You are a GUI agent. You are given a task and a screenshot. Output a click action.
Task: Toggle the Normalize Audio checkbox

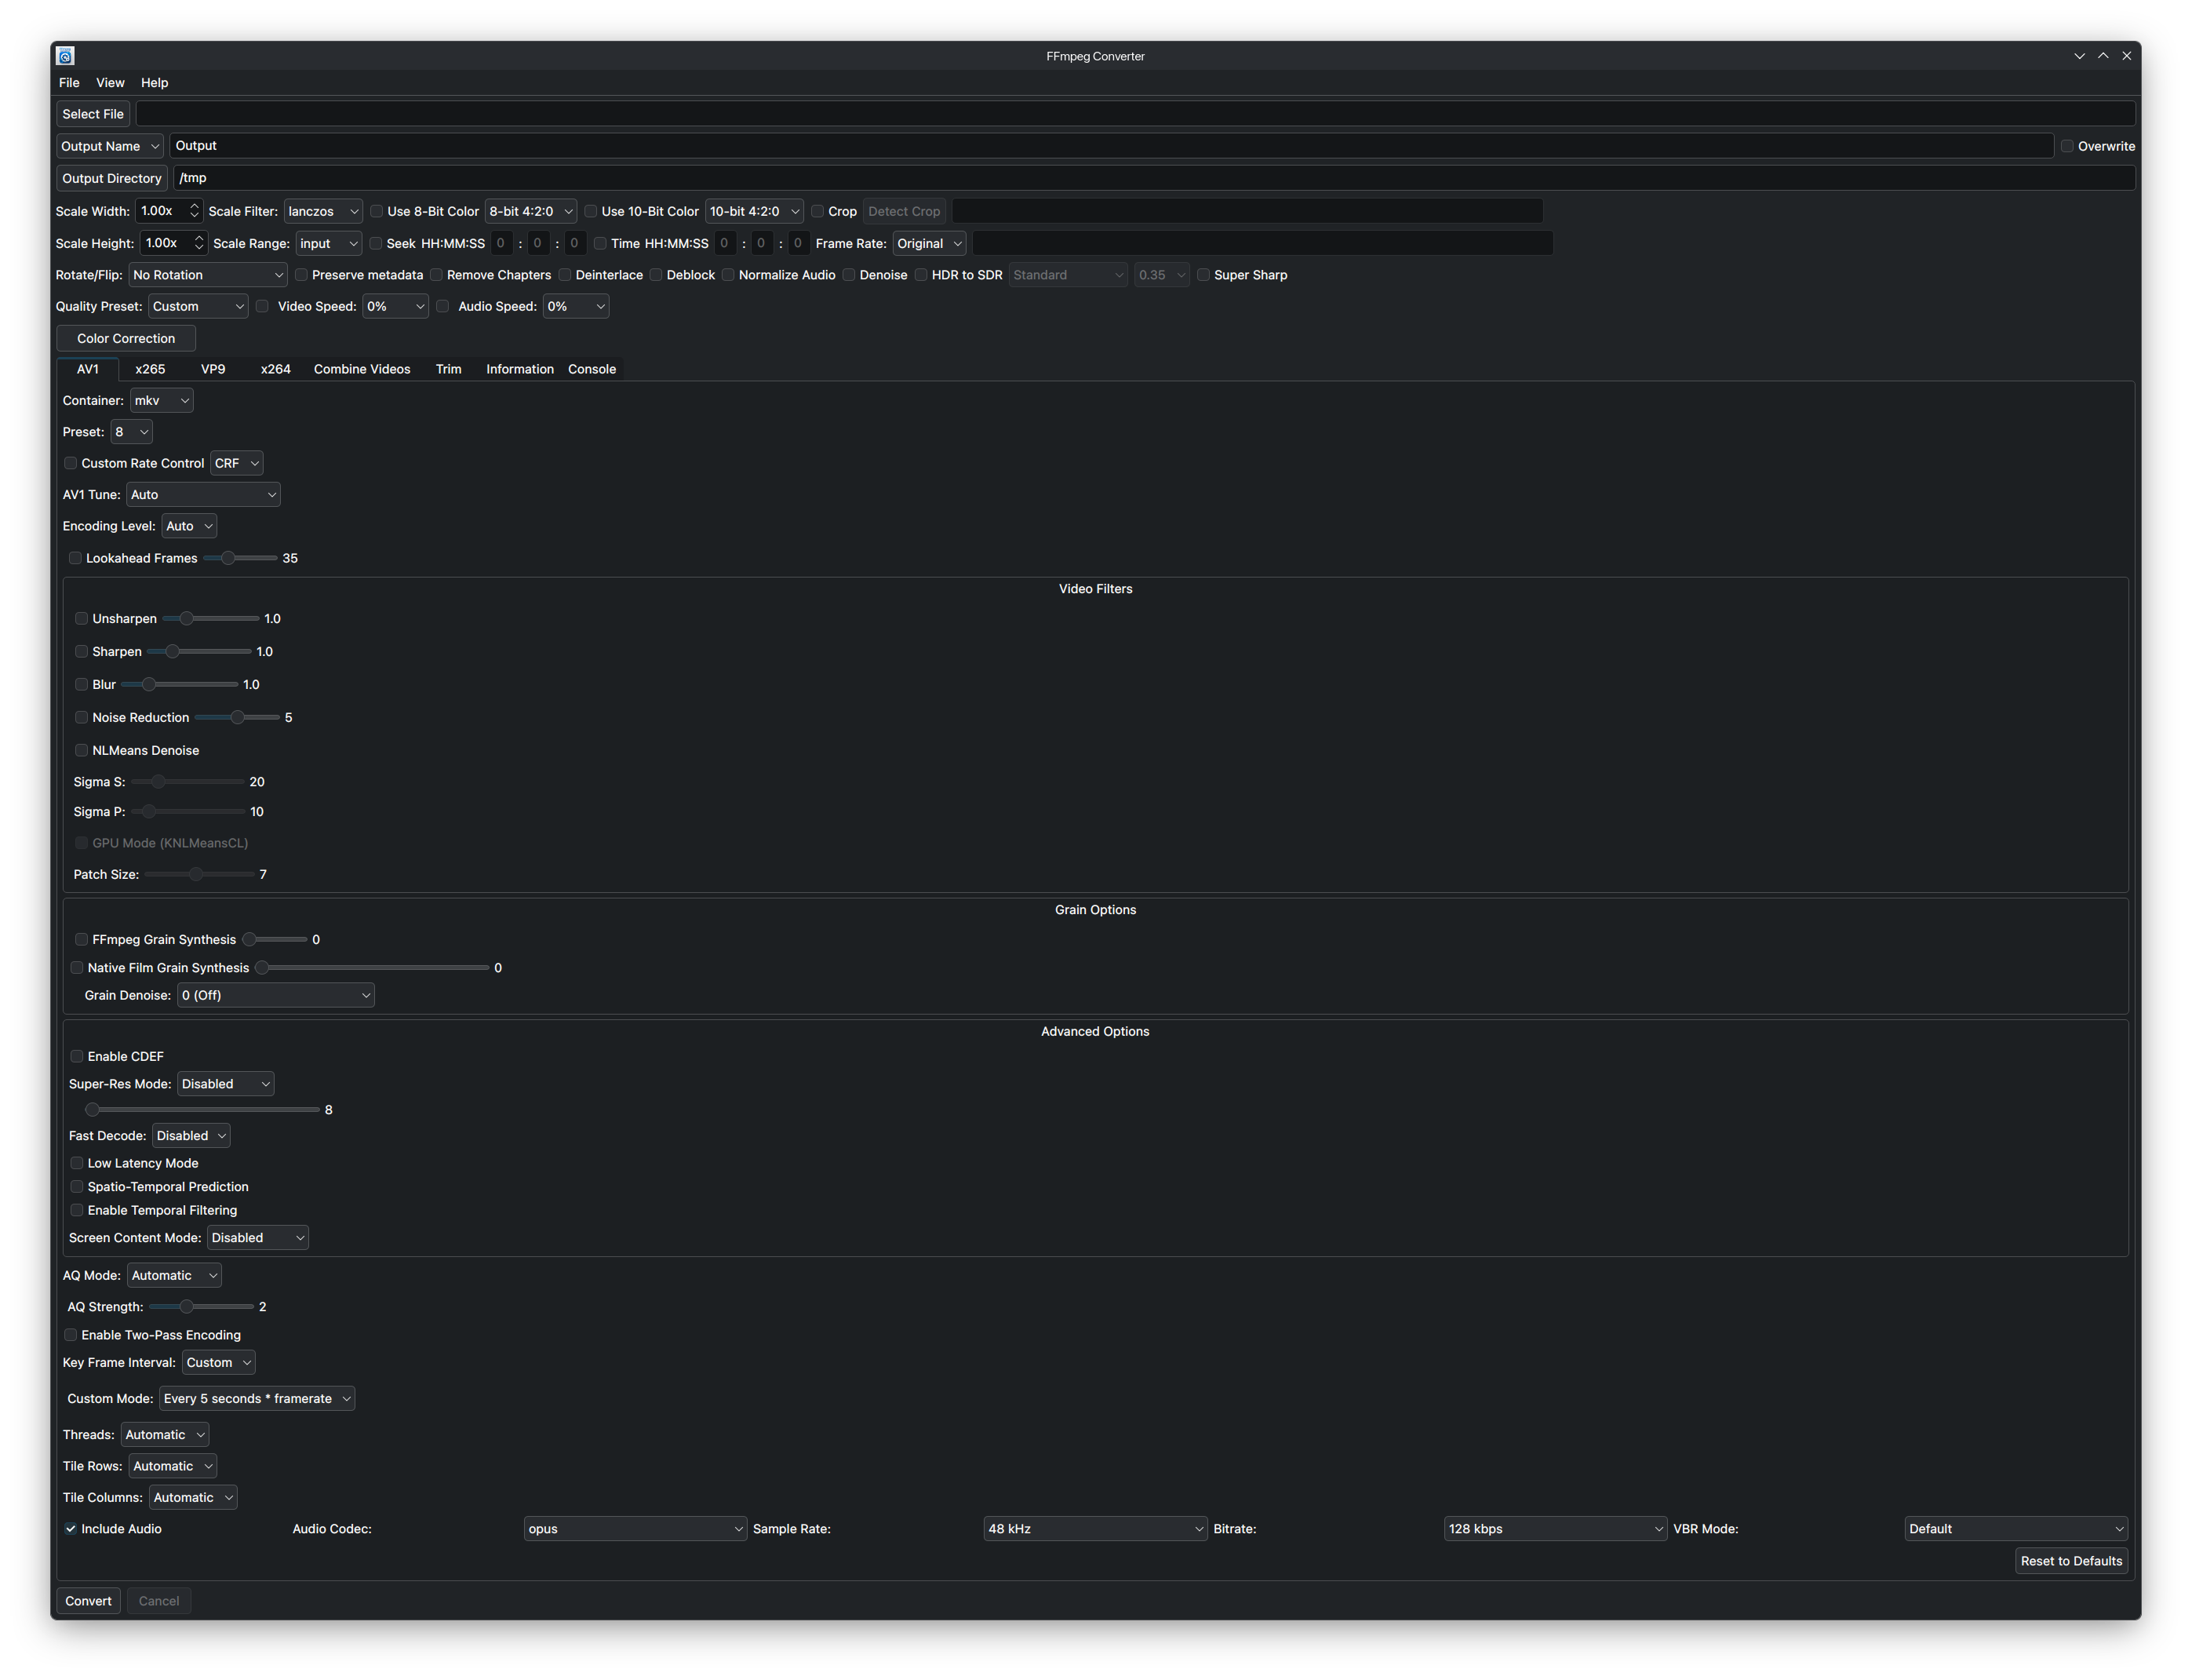tap(728, 275)
